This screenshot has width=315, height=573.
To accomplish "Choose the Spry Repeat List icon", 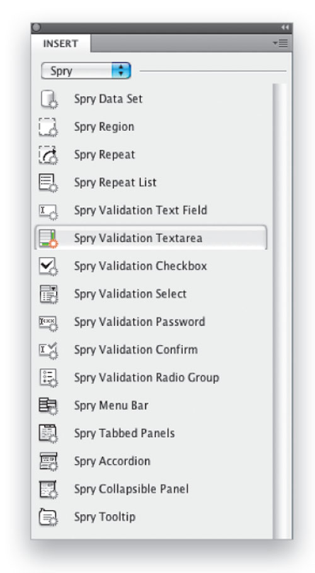I will (49, 183).
